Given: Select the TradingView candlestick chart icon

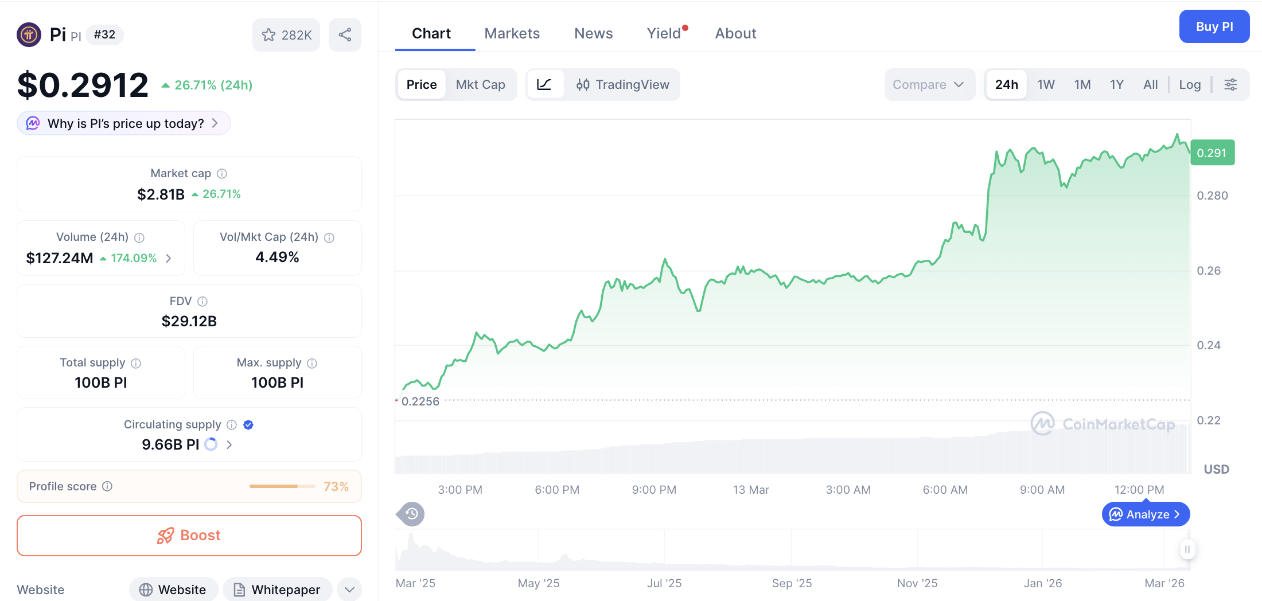Looking at the screenshot, I should [583, 84].
